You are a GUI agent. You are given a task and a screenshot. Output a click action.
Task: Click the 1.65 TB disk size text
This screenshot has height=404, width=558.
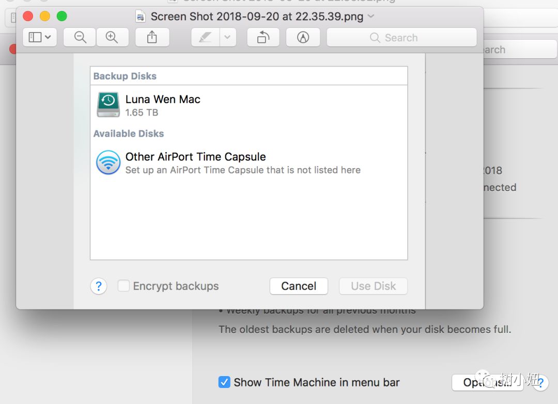click(142, 112)
